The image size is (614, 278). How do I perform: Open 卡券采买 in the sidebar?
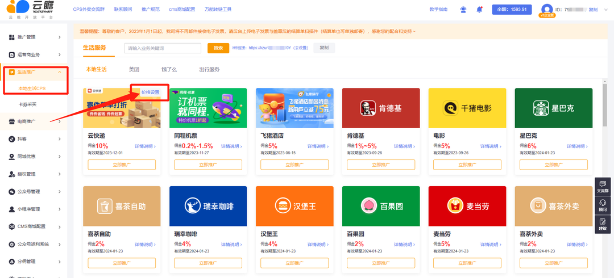click(x=27, y=104)
